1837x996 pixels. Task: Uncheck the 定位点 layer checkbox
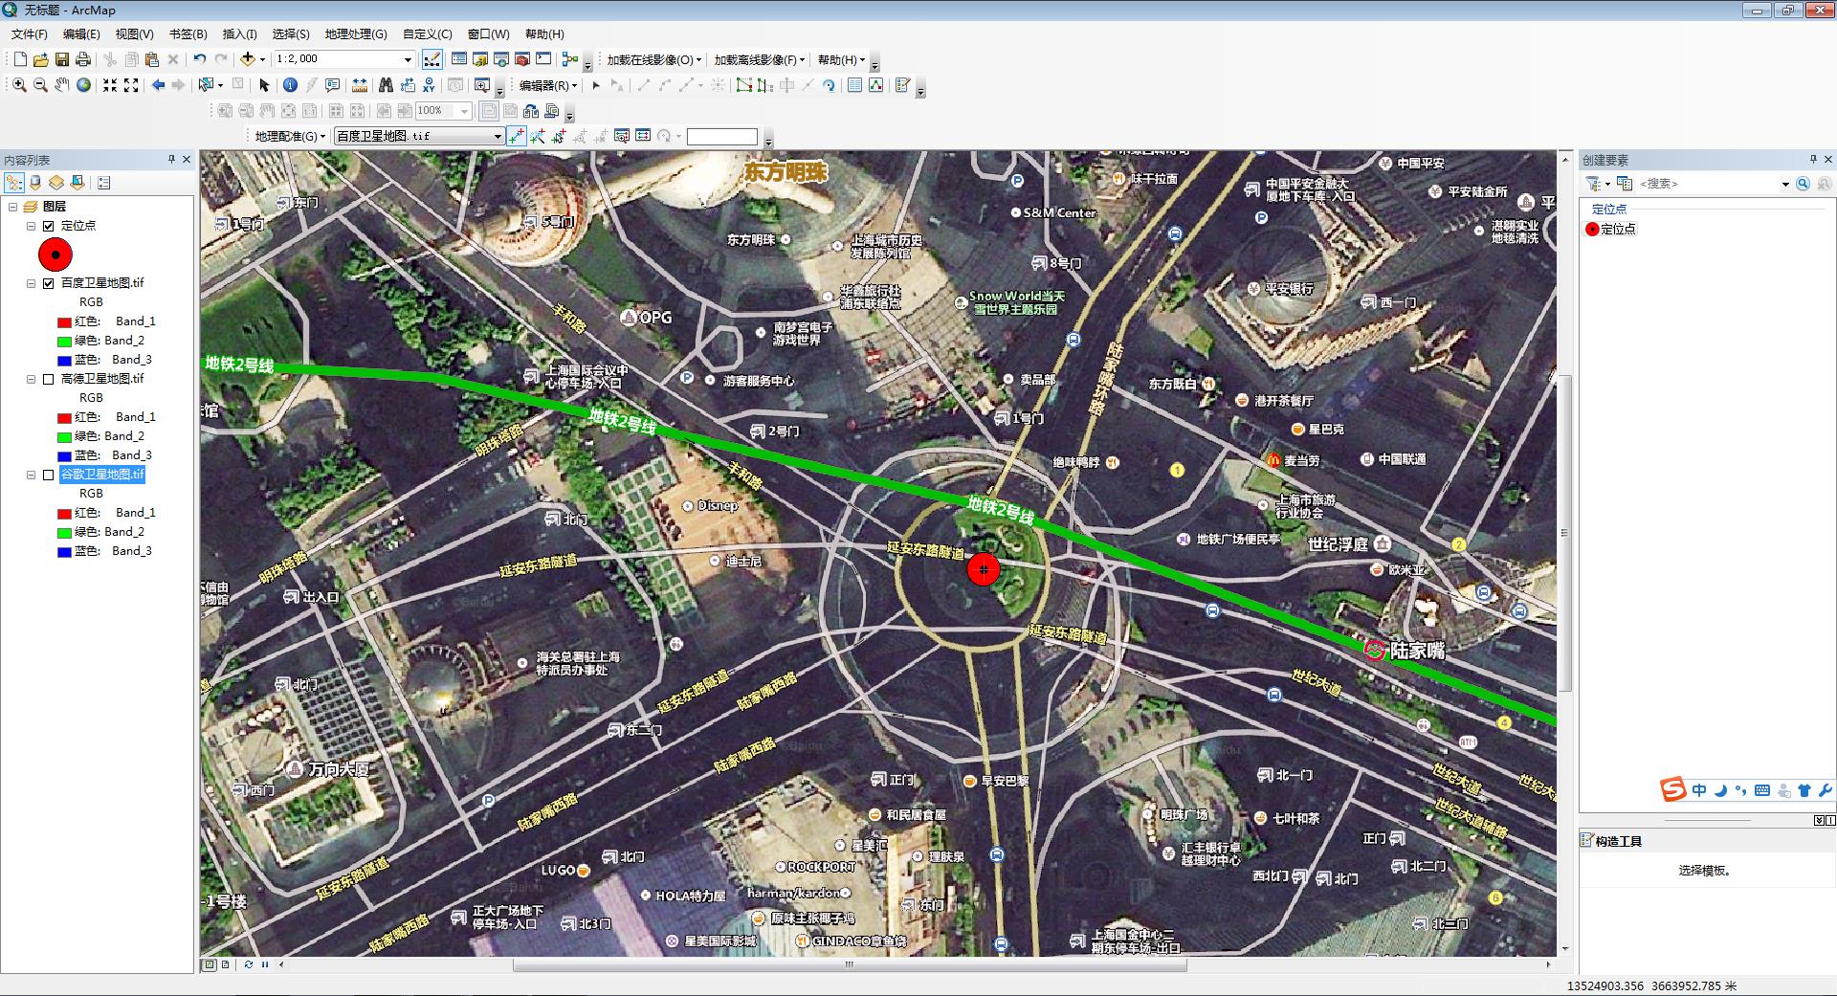[49, 226]
